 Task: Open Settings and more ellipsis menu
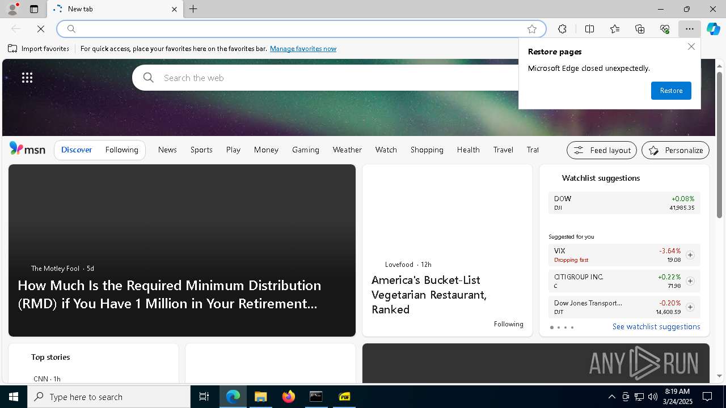coord(690,29)
